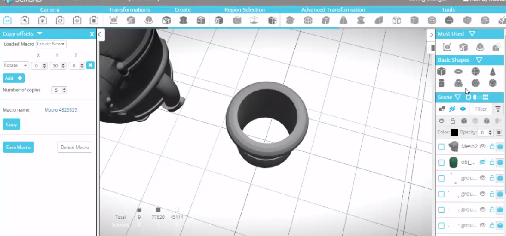Open the Scene filter options menu icon
506x236 pixels.
click(498, 109)
